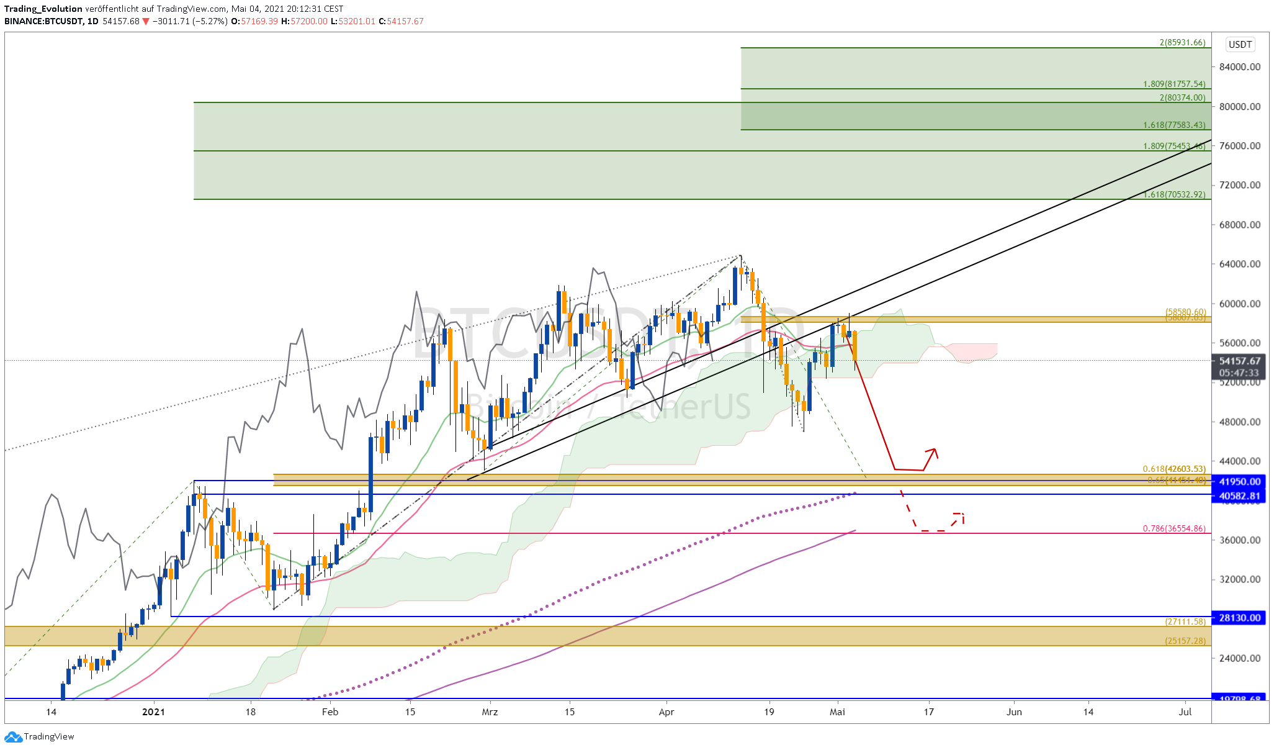The width and height of the screenshot is (1274, 750).
Task: Click the 0.618(42603.53) retracement label
Action: coord(1174,469)
